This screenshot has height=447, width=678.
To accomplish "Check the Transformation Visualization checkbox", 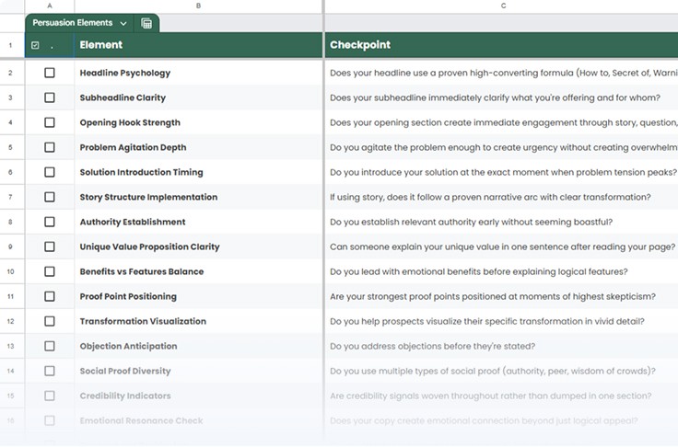I will point(50,321).
